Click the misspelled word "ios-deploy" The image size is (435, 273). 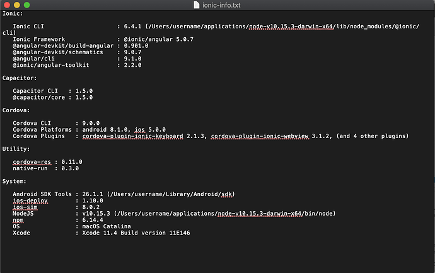tap(29, 200)
